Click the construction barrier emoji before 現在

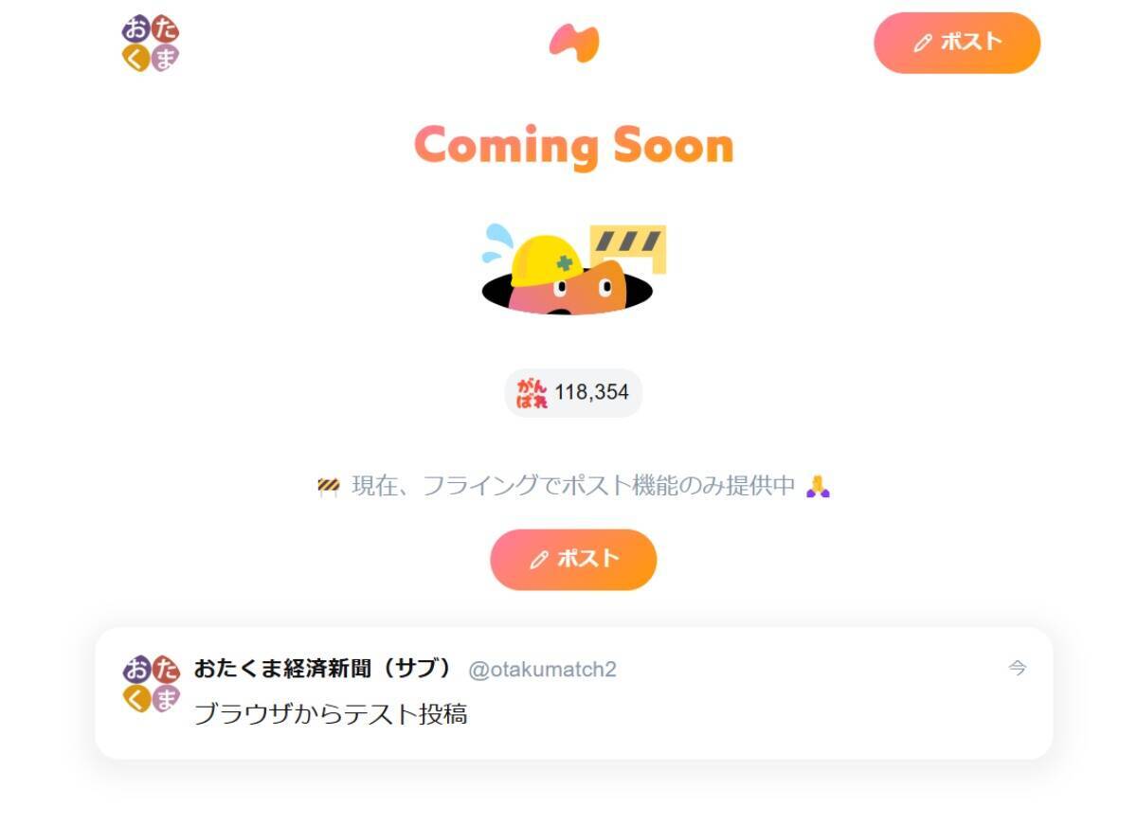point(329,487)
